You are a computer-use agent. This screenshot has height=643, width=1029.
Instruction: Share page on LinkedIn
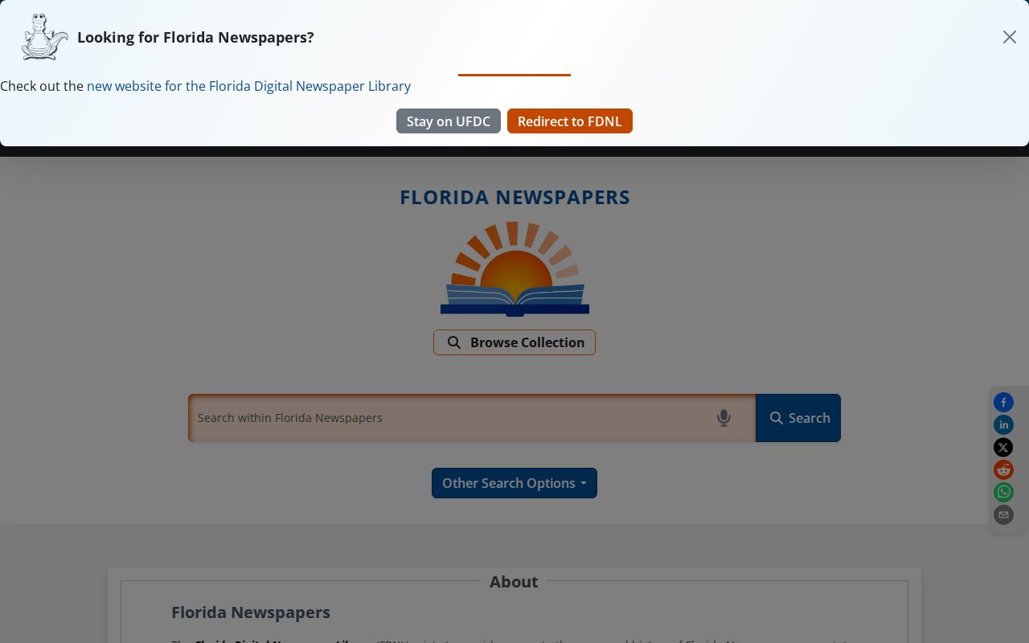[1003, 425]
